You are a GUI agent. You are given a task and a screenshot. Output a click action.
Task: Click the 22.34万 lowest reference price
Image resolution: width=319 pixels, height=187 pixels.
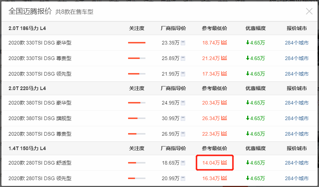(211, 134)
